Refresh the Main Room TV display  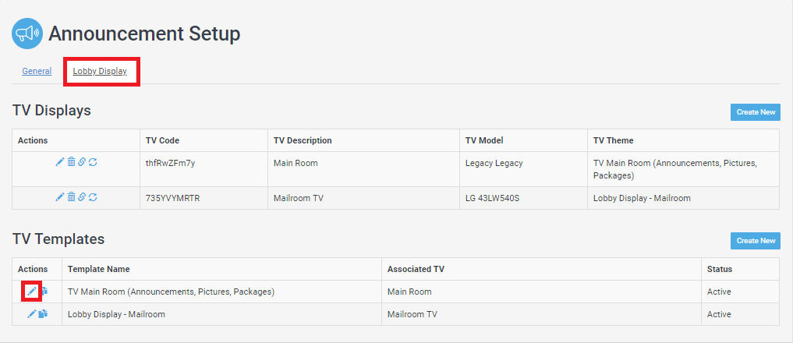point(93,162)
